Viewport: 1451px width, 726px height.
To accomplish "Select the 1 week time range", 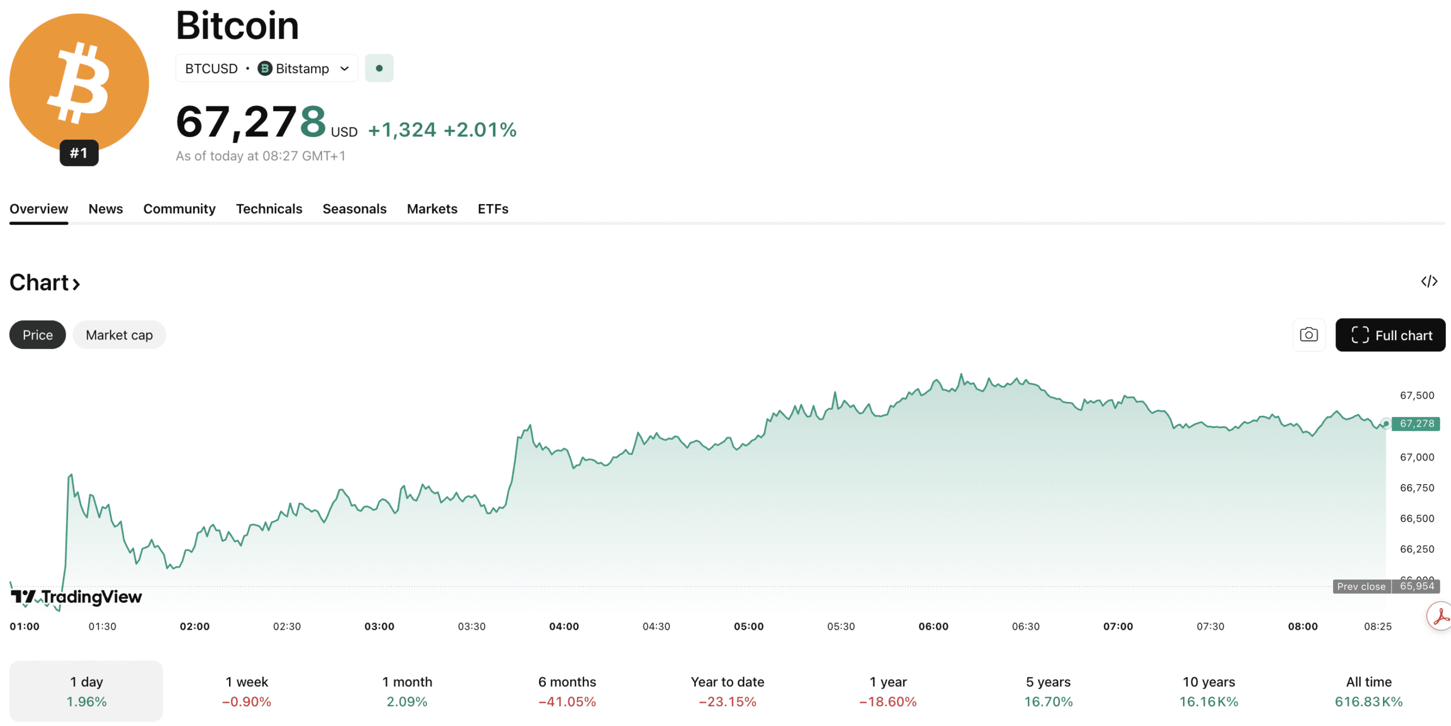I will [x=247, y=691].
